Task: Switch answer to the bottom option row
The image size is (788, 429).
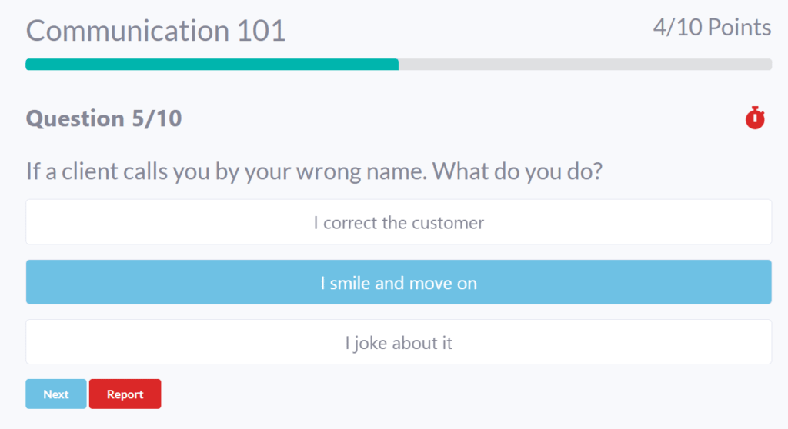Action: pyautogui.click(x=399, y=343)
